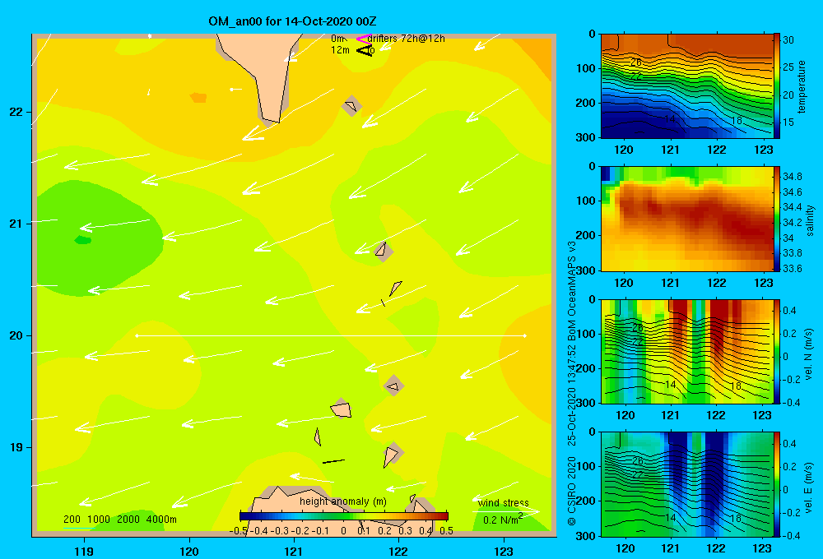Click the '18' isotherm label in temperature panel
823x559 pixels.
pos(737,121)
